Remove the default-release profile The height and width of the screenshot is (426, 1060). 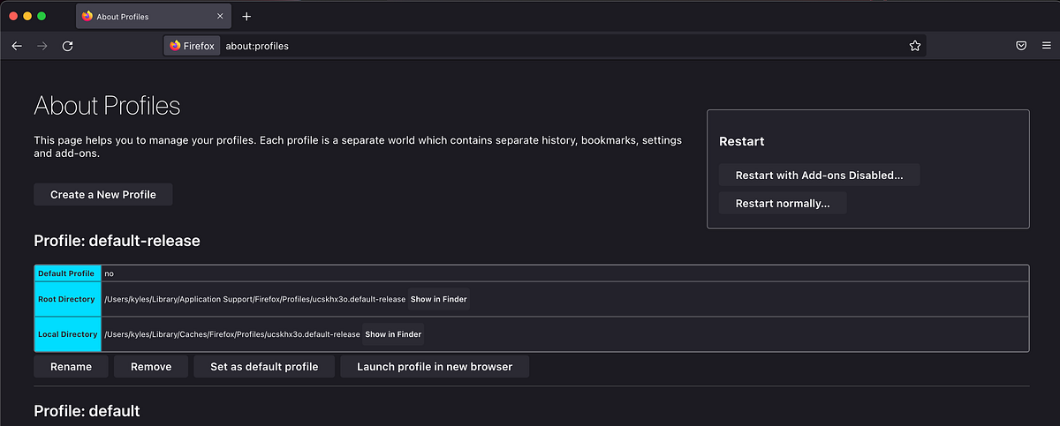click(x=150, y=367)
